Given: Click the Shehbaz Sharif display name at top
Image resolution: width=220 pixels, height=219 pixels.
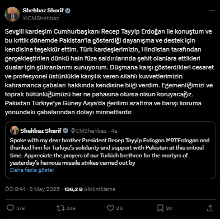Looking at the screenshot, I should tap(43, 11).
